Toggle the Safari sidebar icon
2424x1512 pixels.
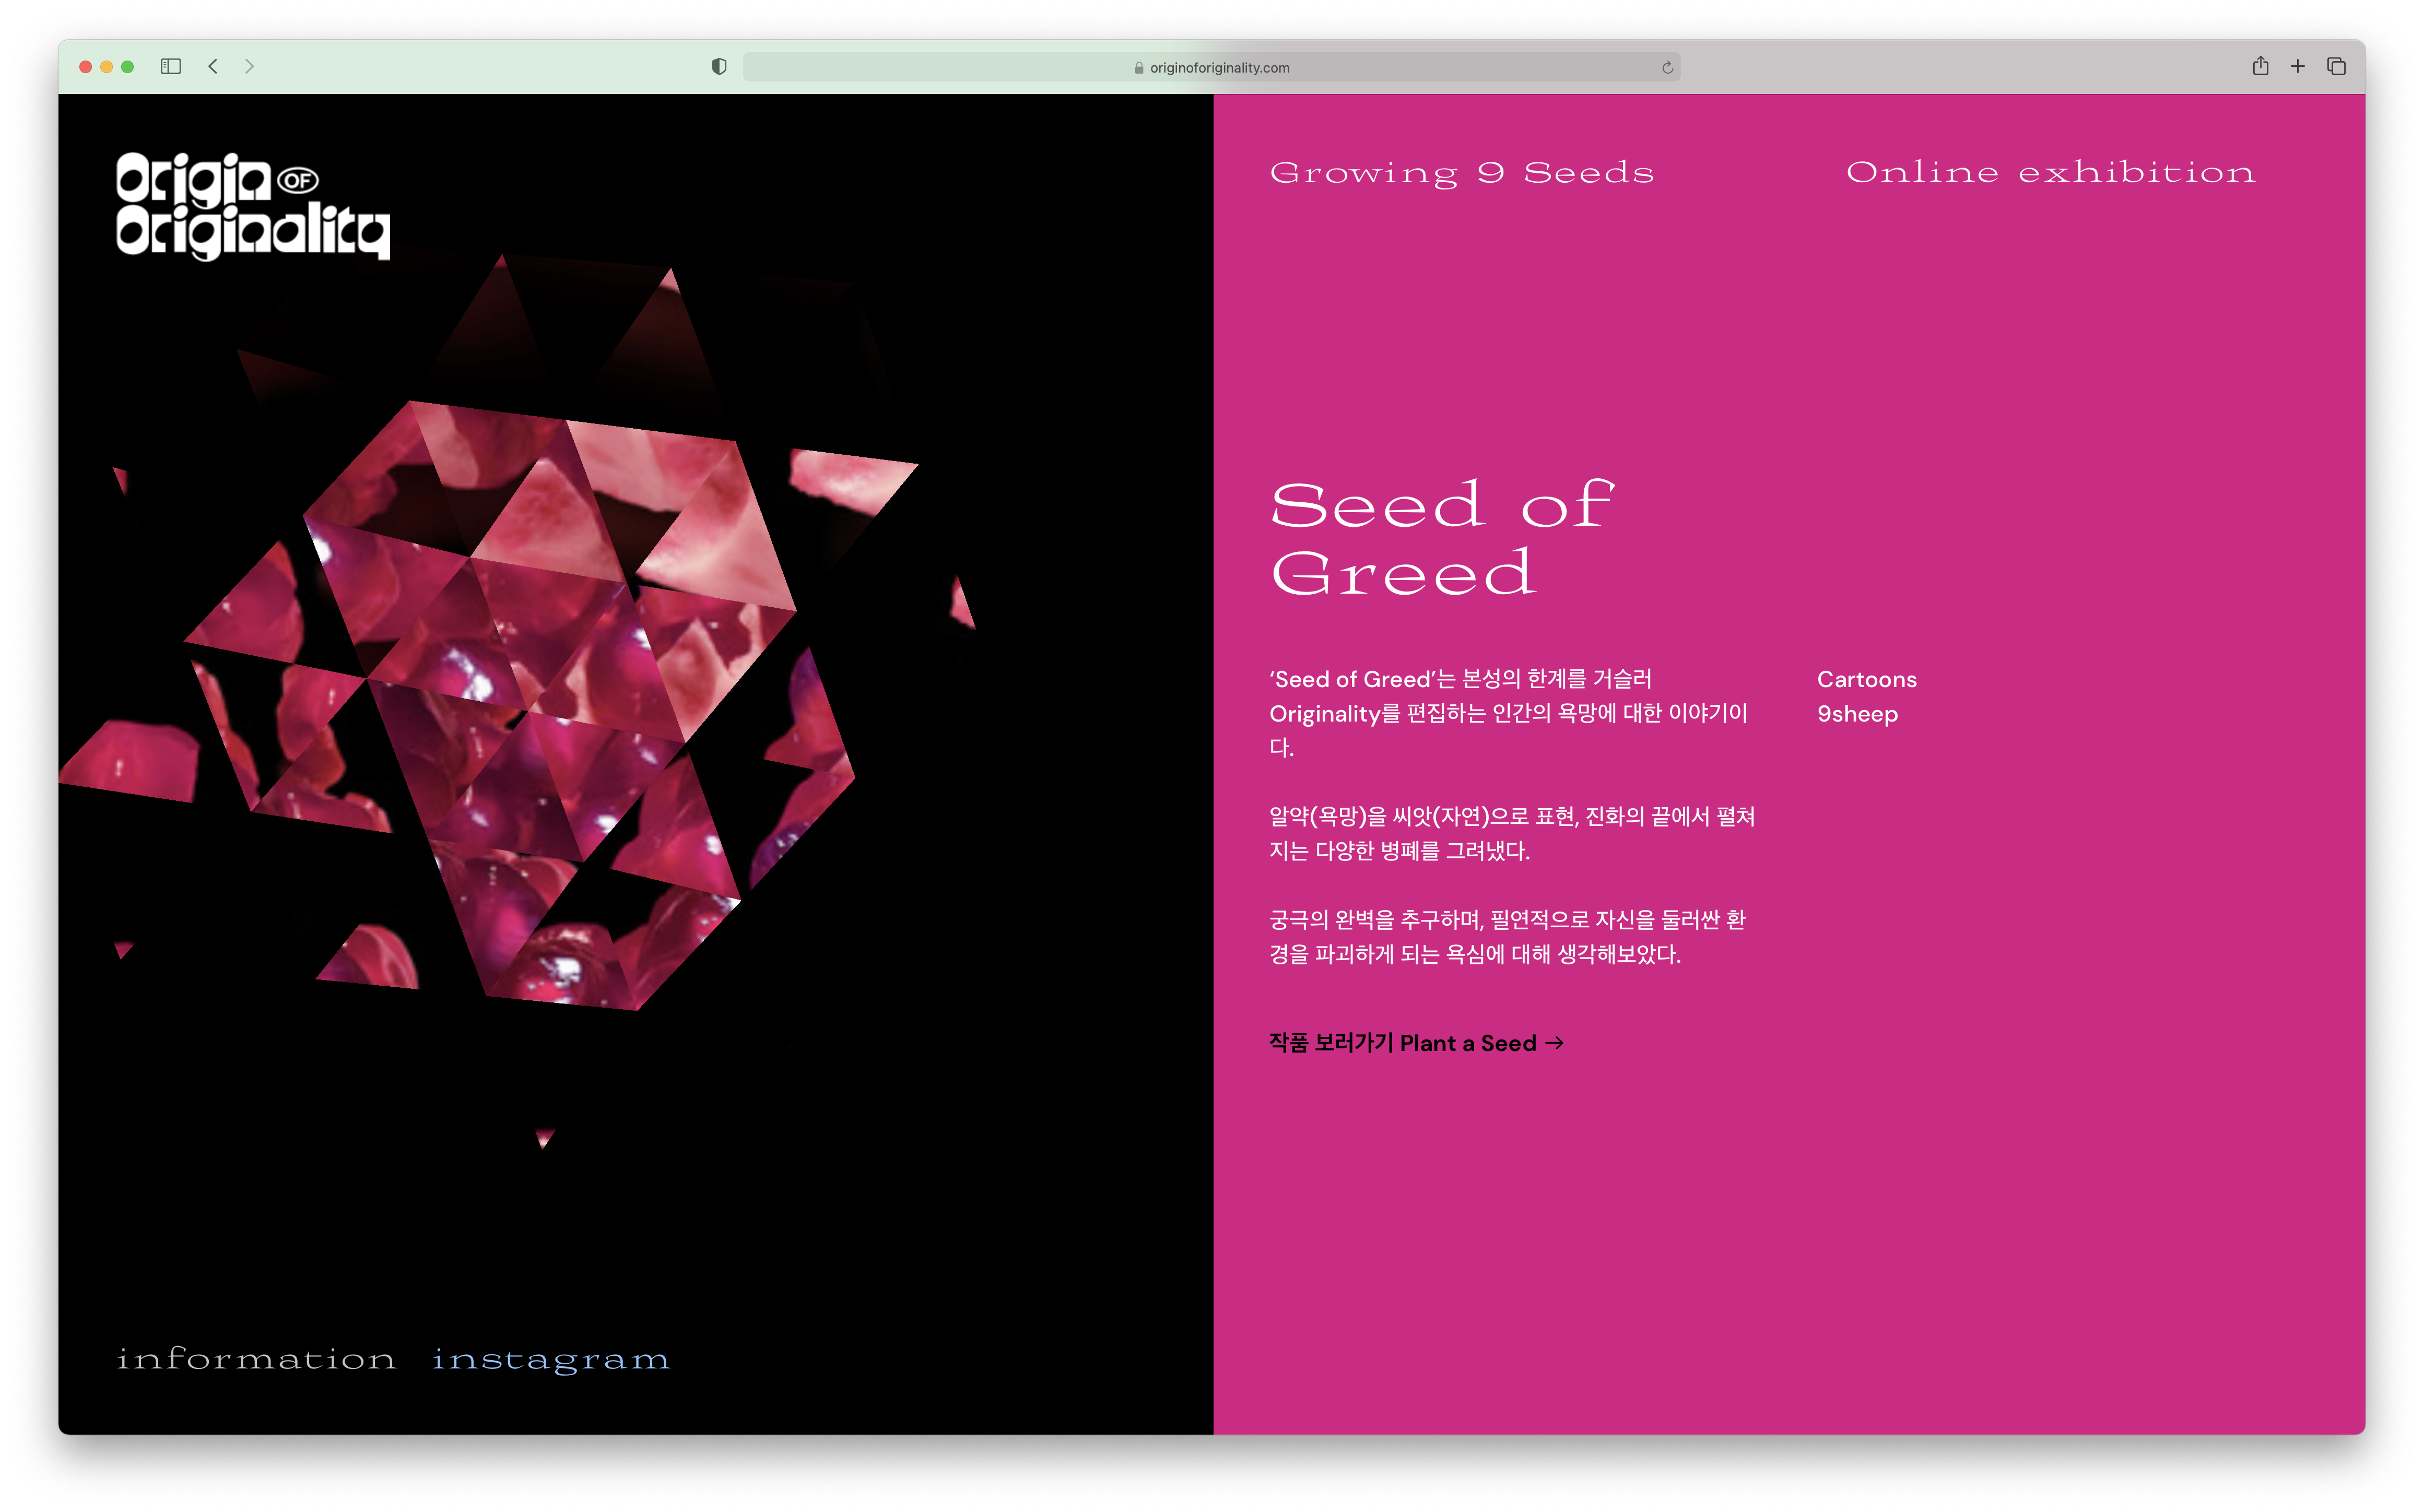pyautogui.click(x=171, y=67)
